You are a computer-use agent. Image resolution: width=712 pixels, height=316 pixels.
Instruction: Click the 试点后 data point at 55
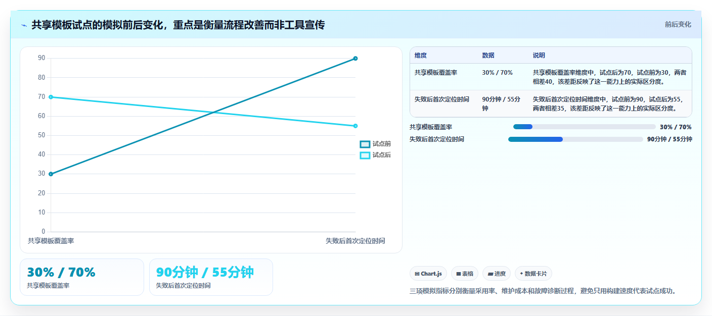[355, 126]
